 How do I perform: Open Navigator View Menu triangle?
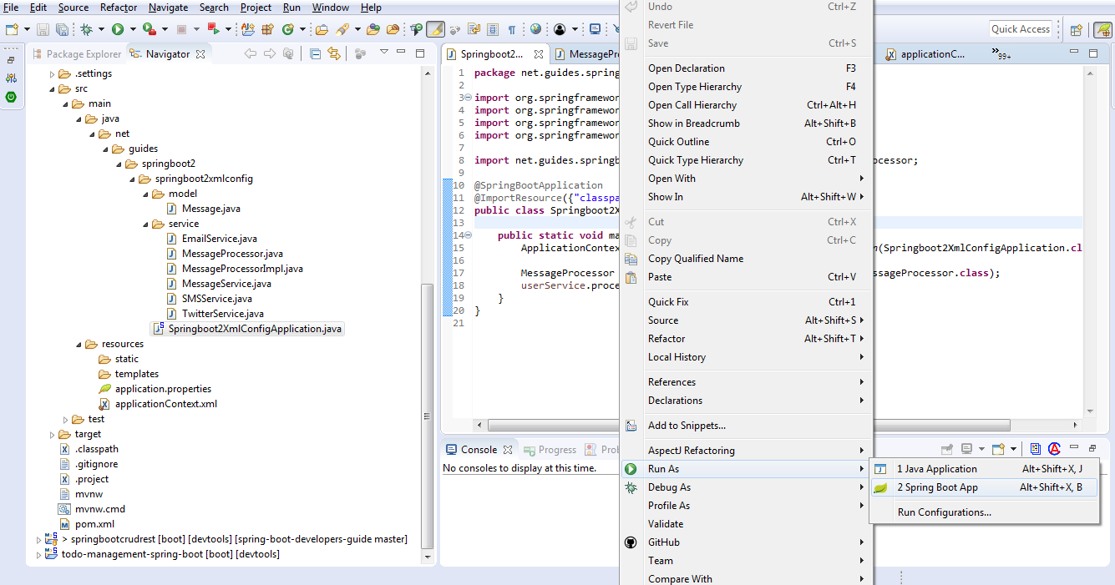(x=384, y=52)
